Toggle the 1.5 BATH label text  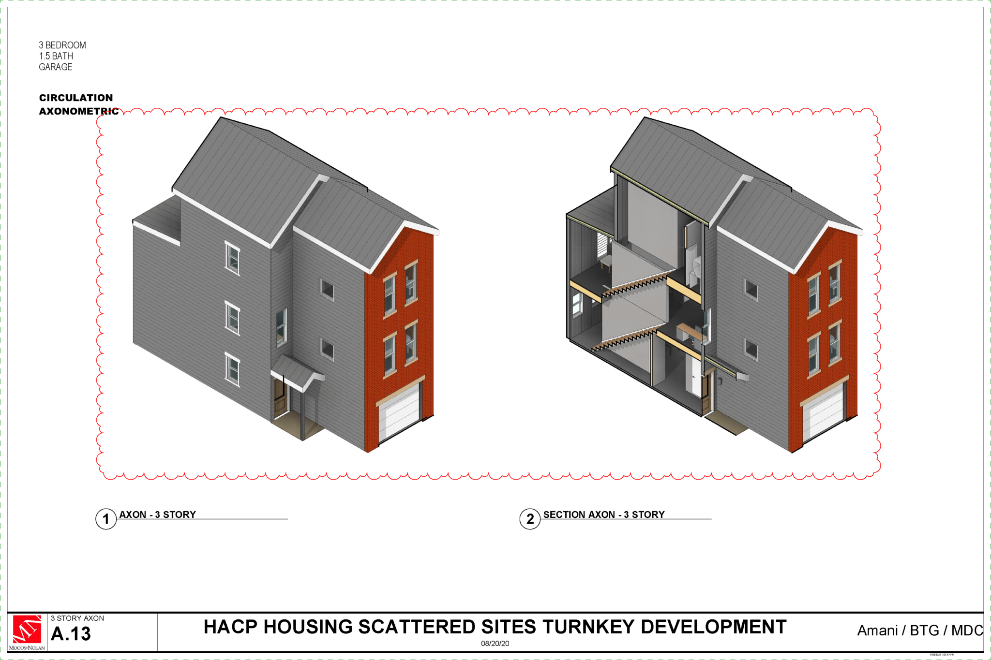(x=55, y=56)
